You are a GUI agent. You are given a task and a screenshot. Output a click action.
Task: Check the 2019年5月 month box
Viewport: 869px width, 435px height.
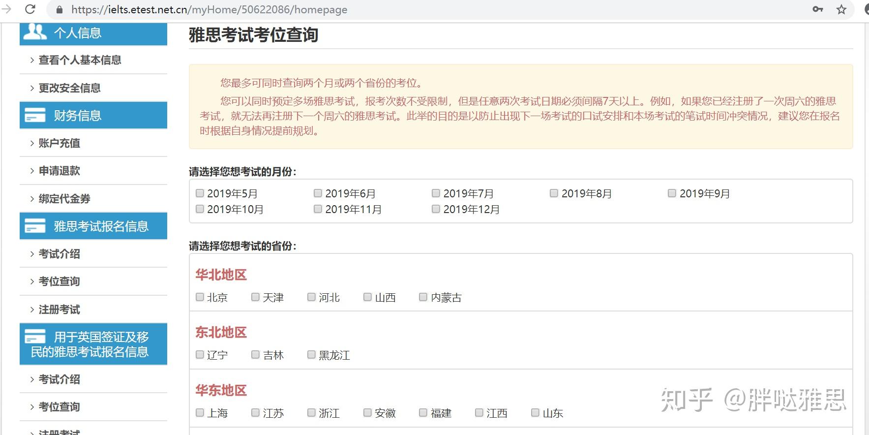(200, 193)
